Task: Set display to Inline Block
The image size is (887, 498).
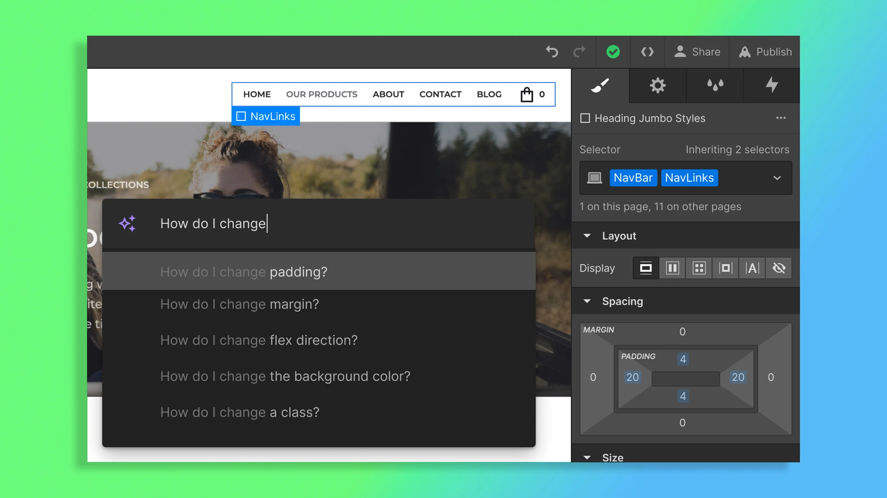Action: (x=726, y=268)
